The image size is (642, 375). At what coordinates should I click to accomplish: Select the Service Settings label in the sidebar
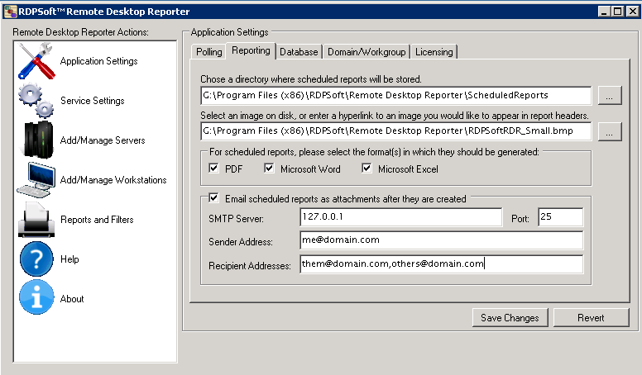click(92, 101)
